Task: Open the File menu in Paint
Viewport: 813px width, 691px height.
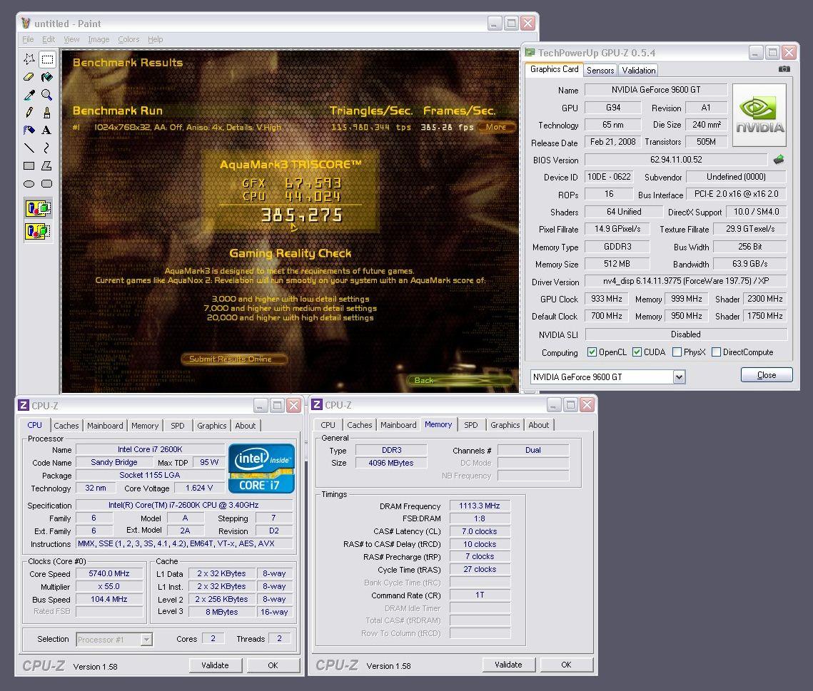Action: click(28, 39)
